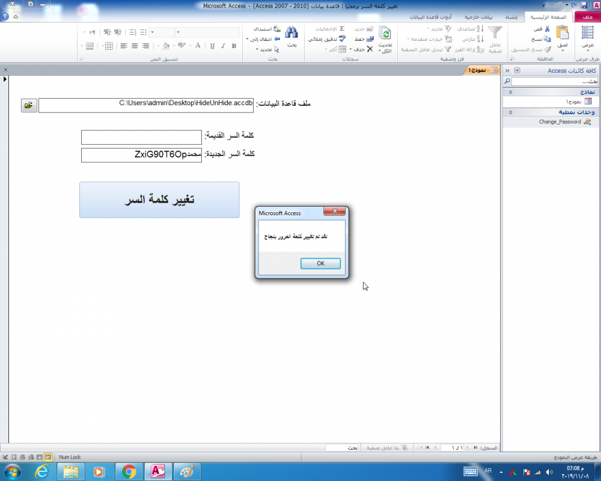601x481 pixels.
Task: Open Change_Password module in navigation pane
Action: [x=565, y=122]
